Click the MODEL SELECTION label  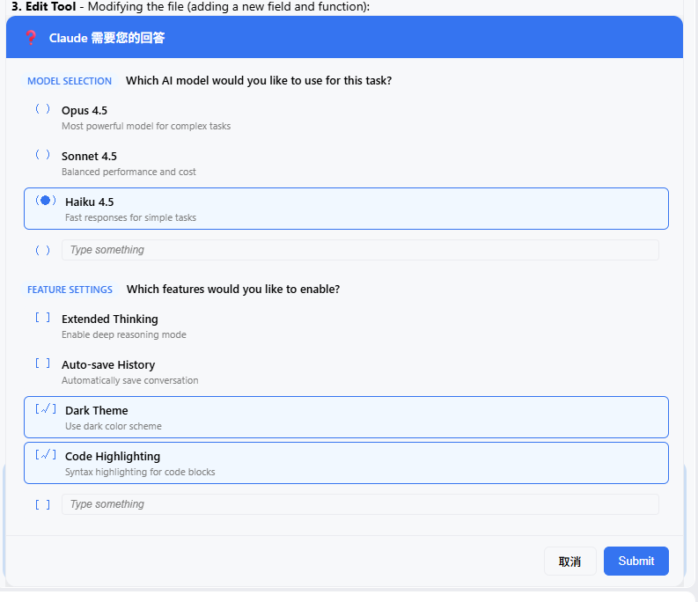point(70,81)
